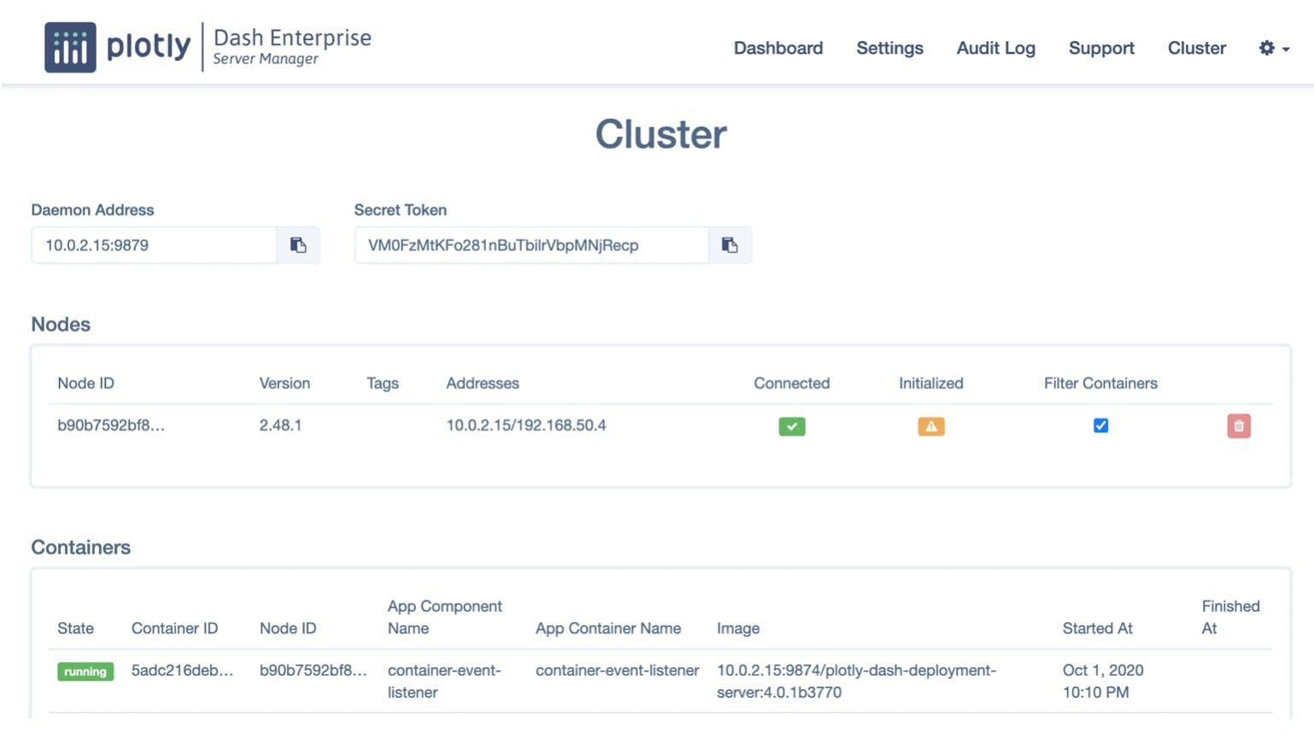
Task: Delete the node b90b7592bf8
Action: [1238, 425]
